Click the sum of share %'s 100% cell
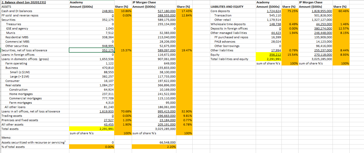This screenshot has width=364, height=153. pos(121,133)
